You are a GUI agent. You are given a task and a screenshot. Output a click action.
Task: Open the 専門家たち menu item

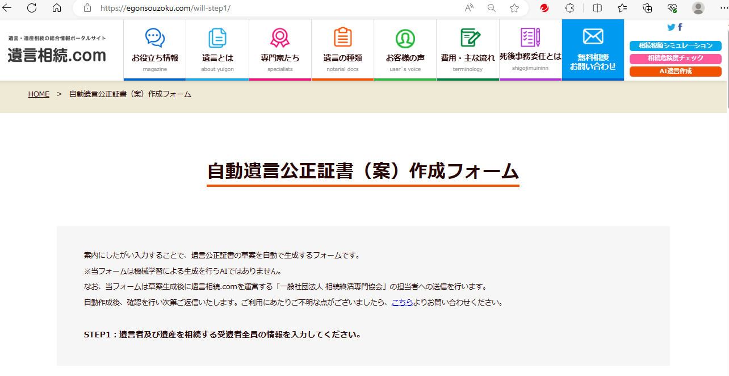pyautogui.click(x=280, y=50)
